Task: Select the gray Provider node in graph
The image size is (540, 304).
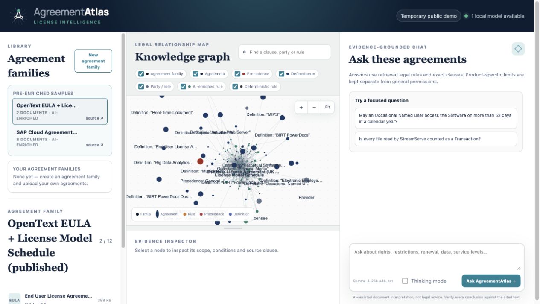Action: (306, 181)
